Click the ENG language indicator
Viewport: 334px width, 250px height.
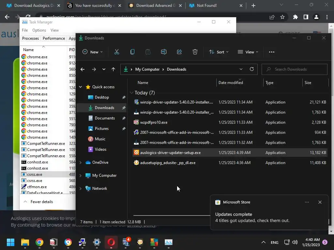pos(274,242)
